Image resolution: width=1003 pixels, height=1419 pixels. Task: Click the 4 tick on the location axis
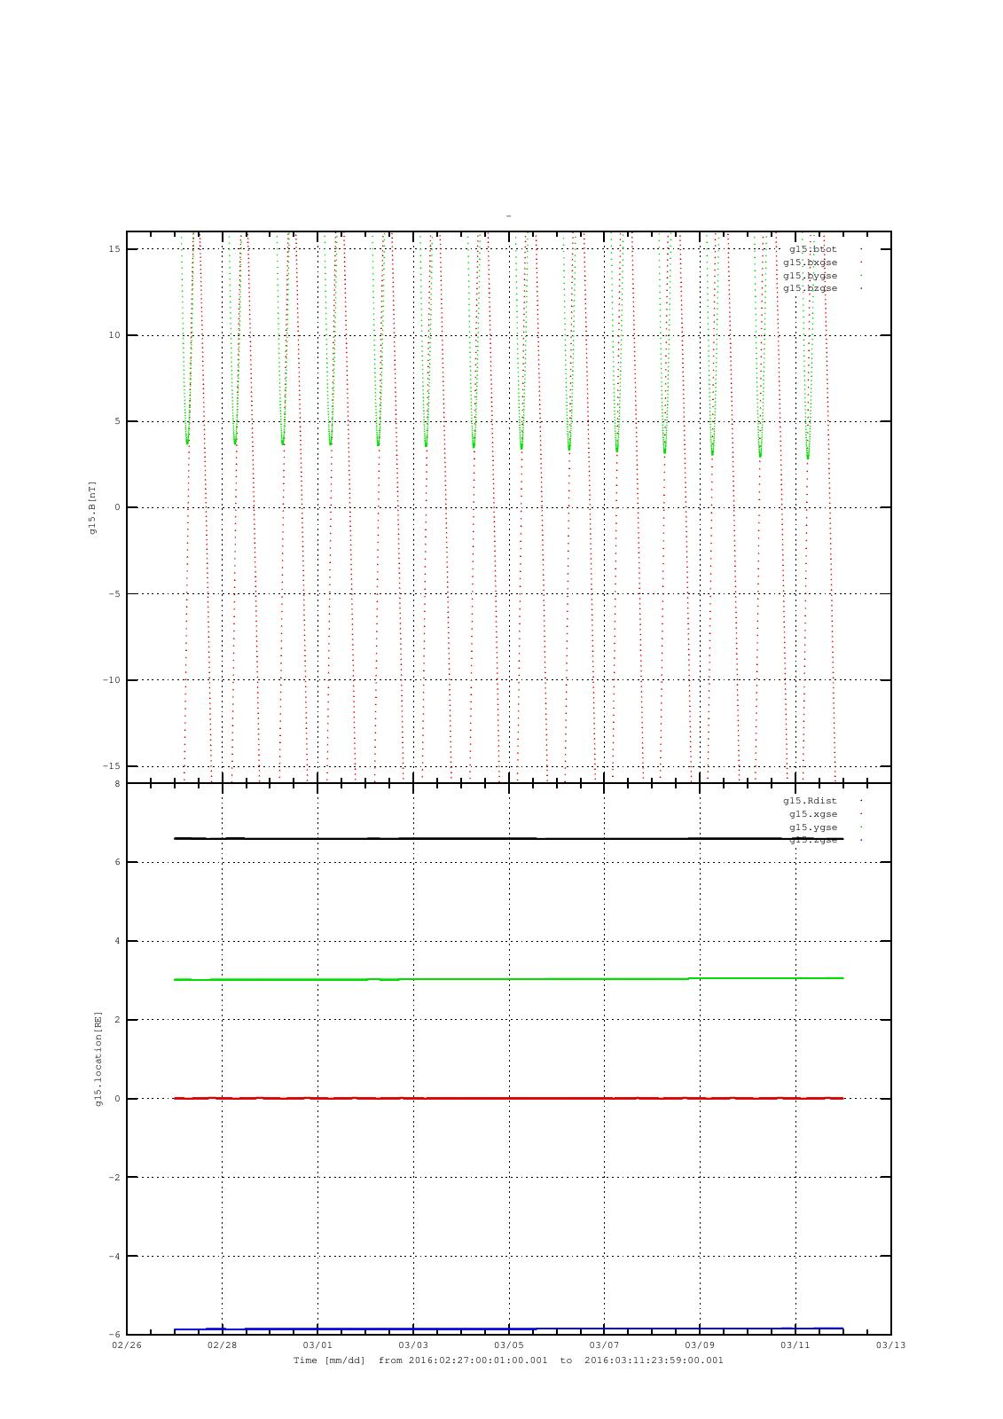point(118,941)
